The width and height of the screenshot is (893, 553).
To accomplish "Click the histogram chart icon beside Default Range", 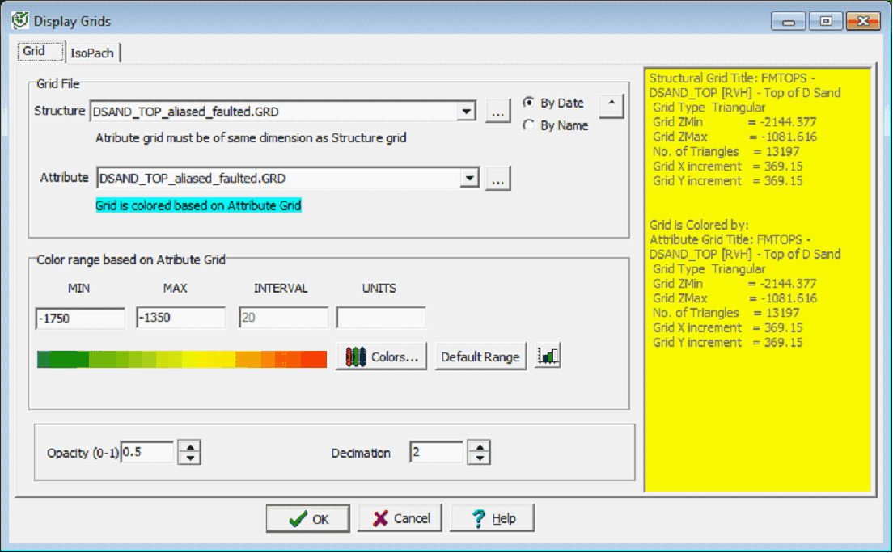I will pos(548,357).
